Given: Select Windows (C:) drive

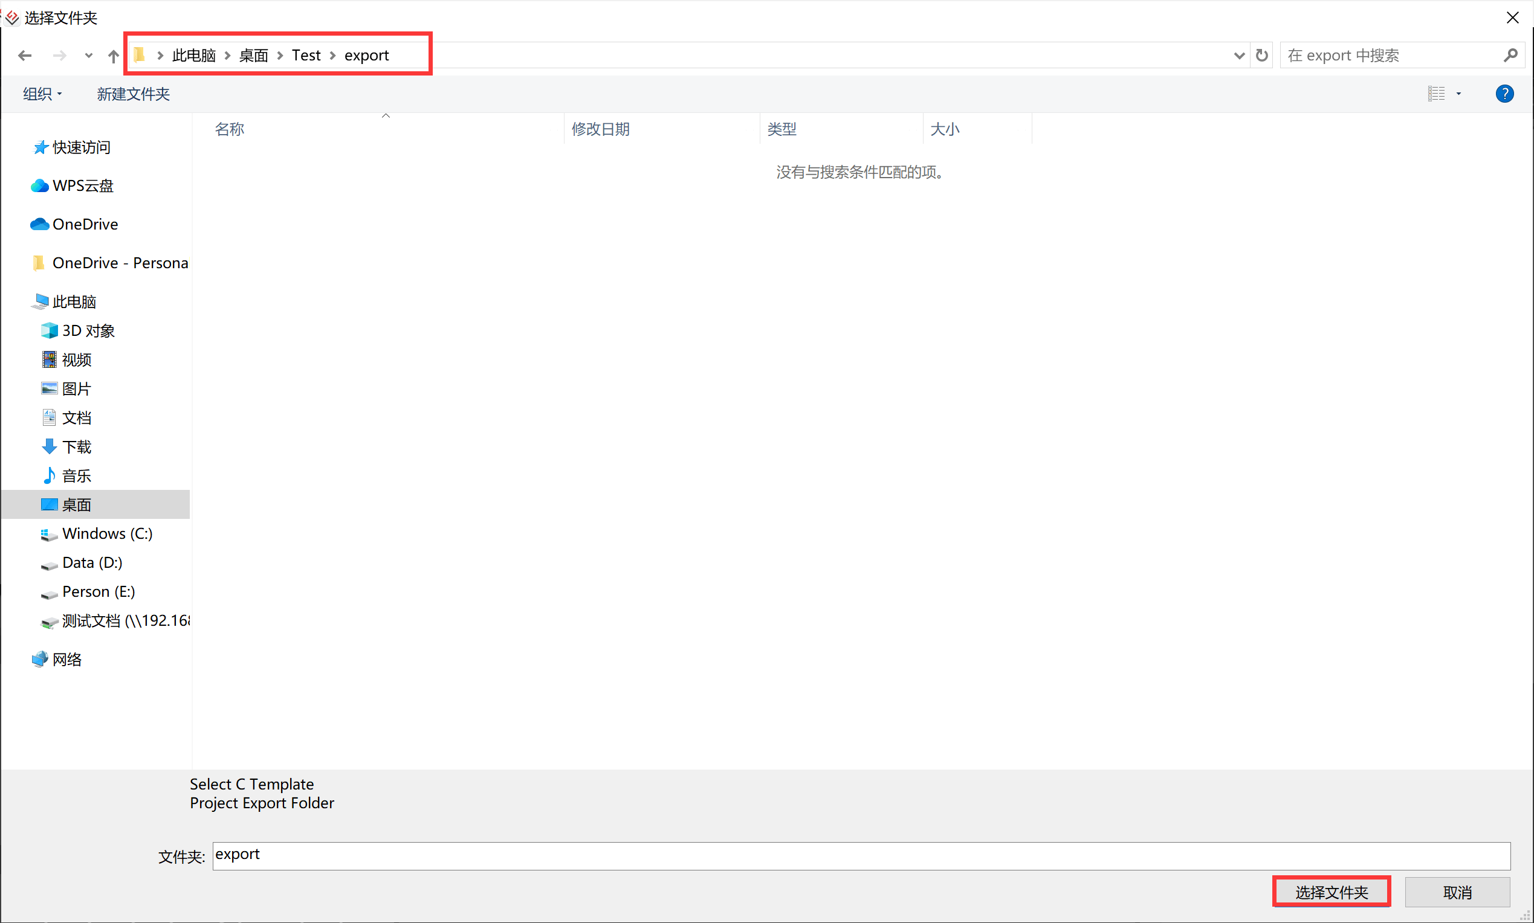Looking at the screenshot, I should (107, 533).
